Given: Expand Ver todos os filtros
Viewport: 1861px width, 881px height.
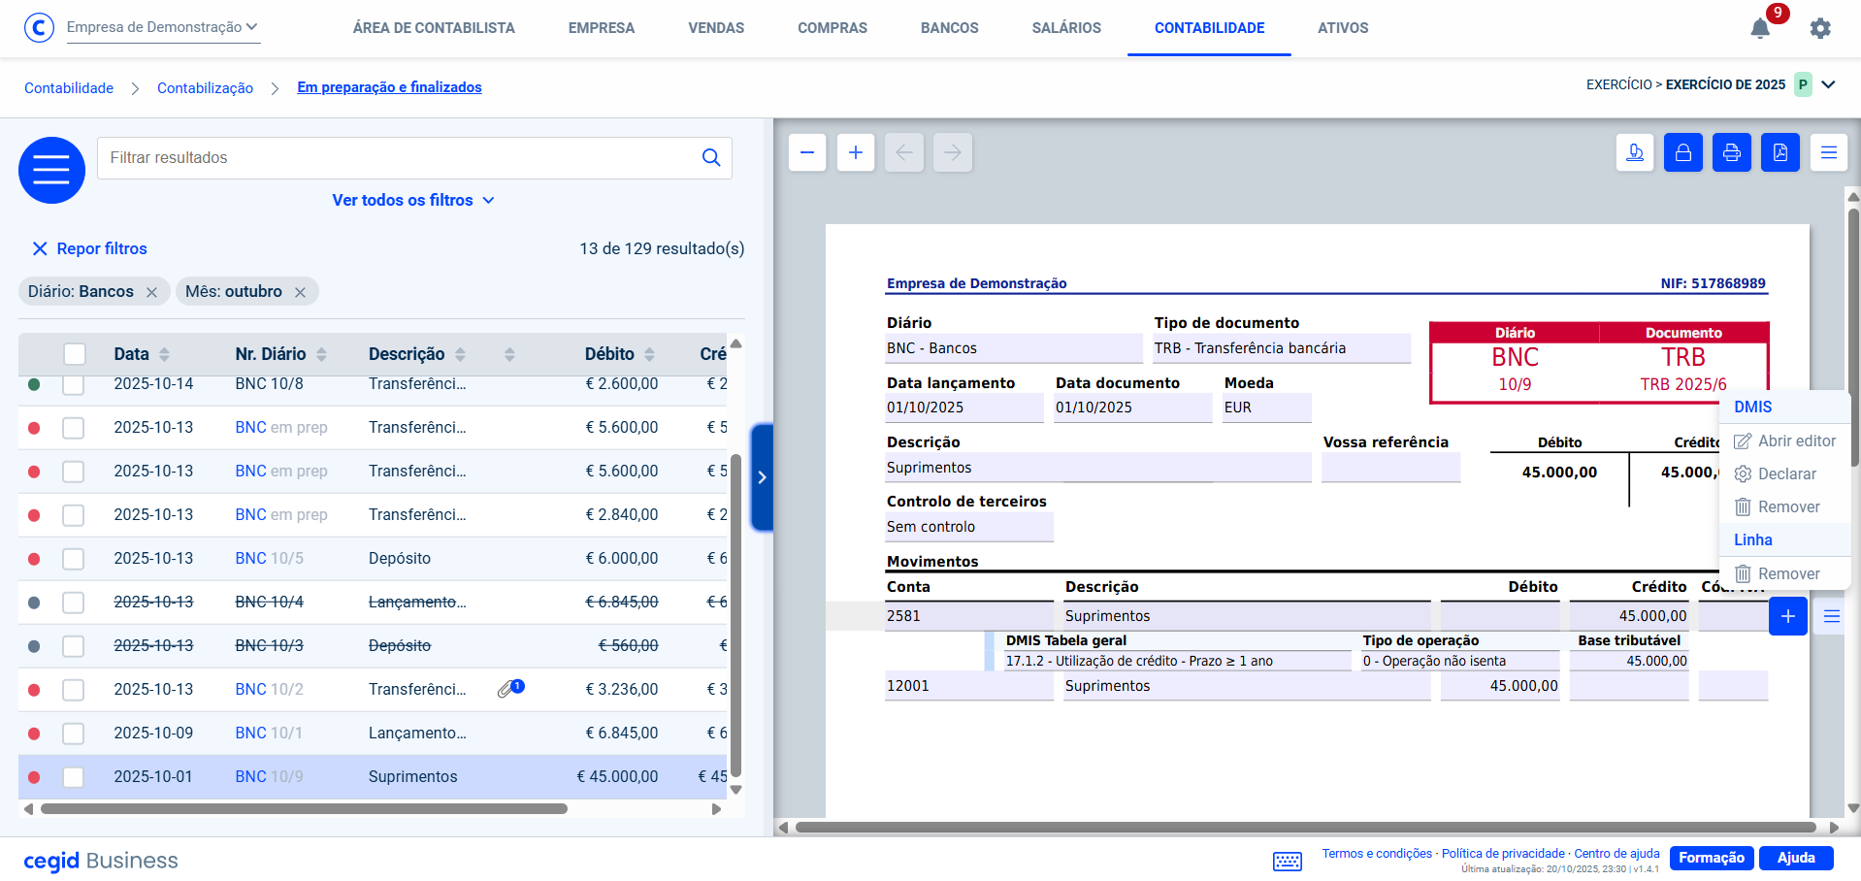Looking at the screenshot, I should (413, 200).
